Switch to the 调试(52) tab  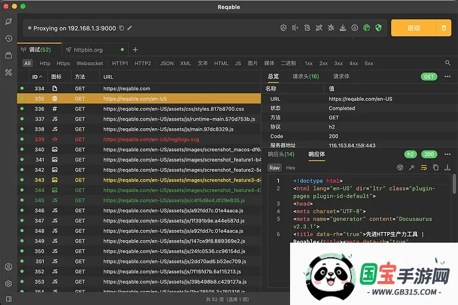[x=39, y=50]
